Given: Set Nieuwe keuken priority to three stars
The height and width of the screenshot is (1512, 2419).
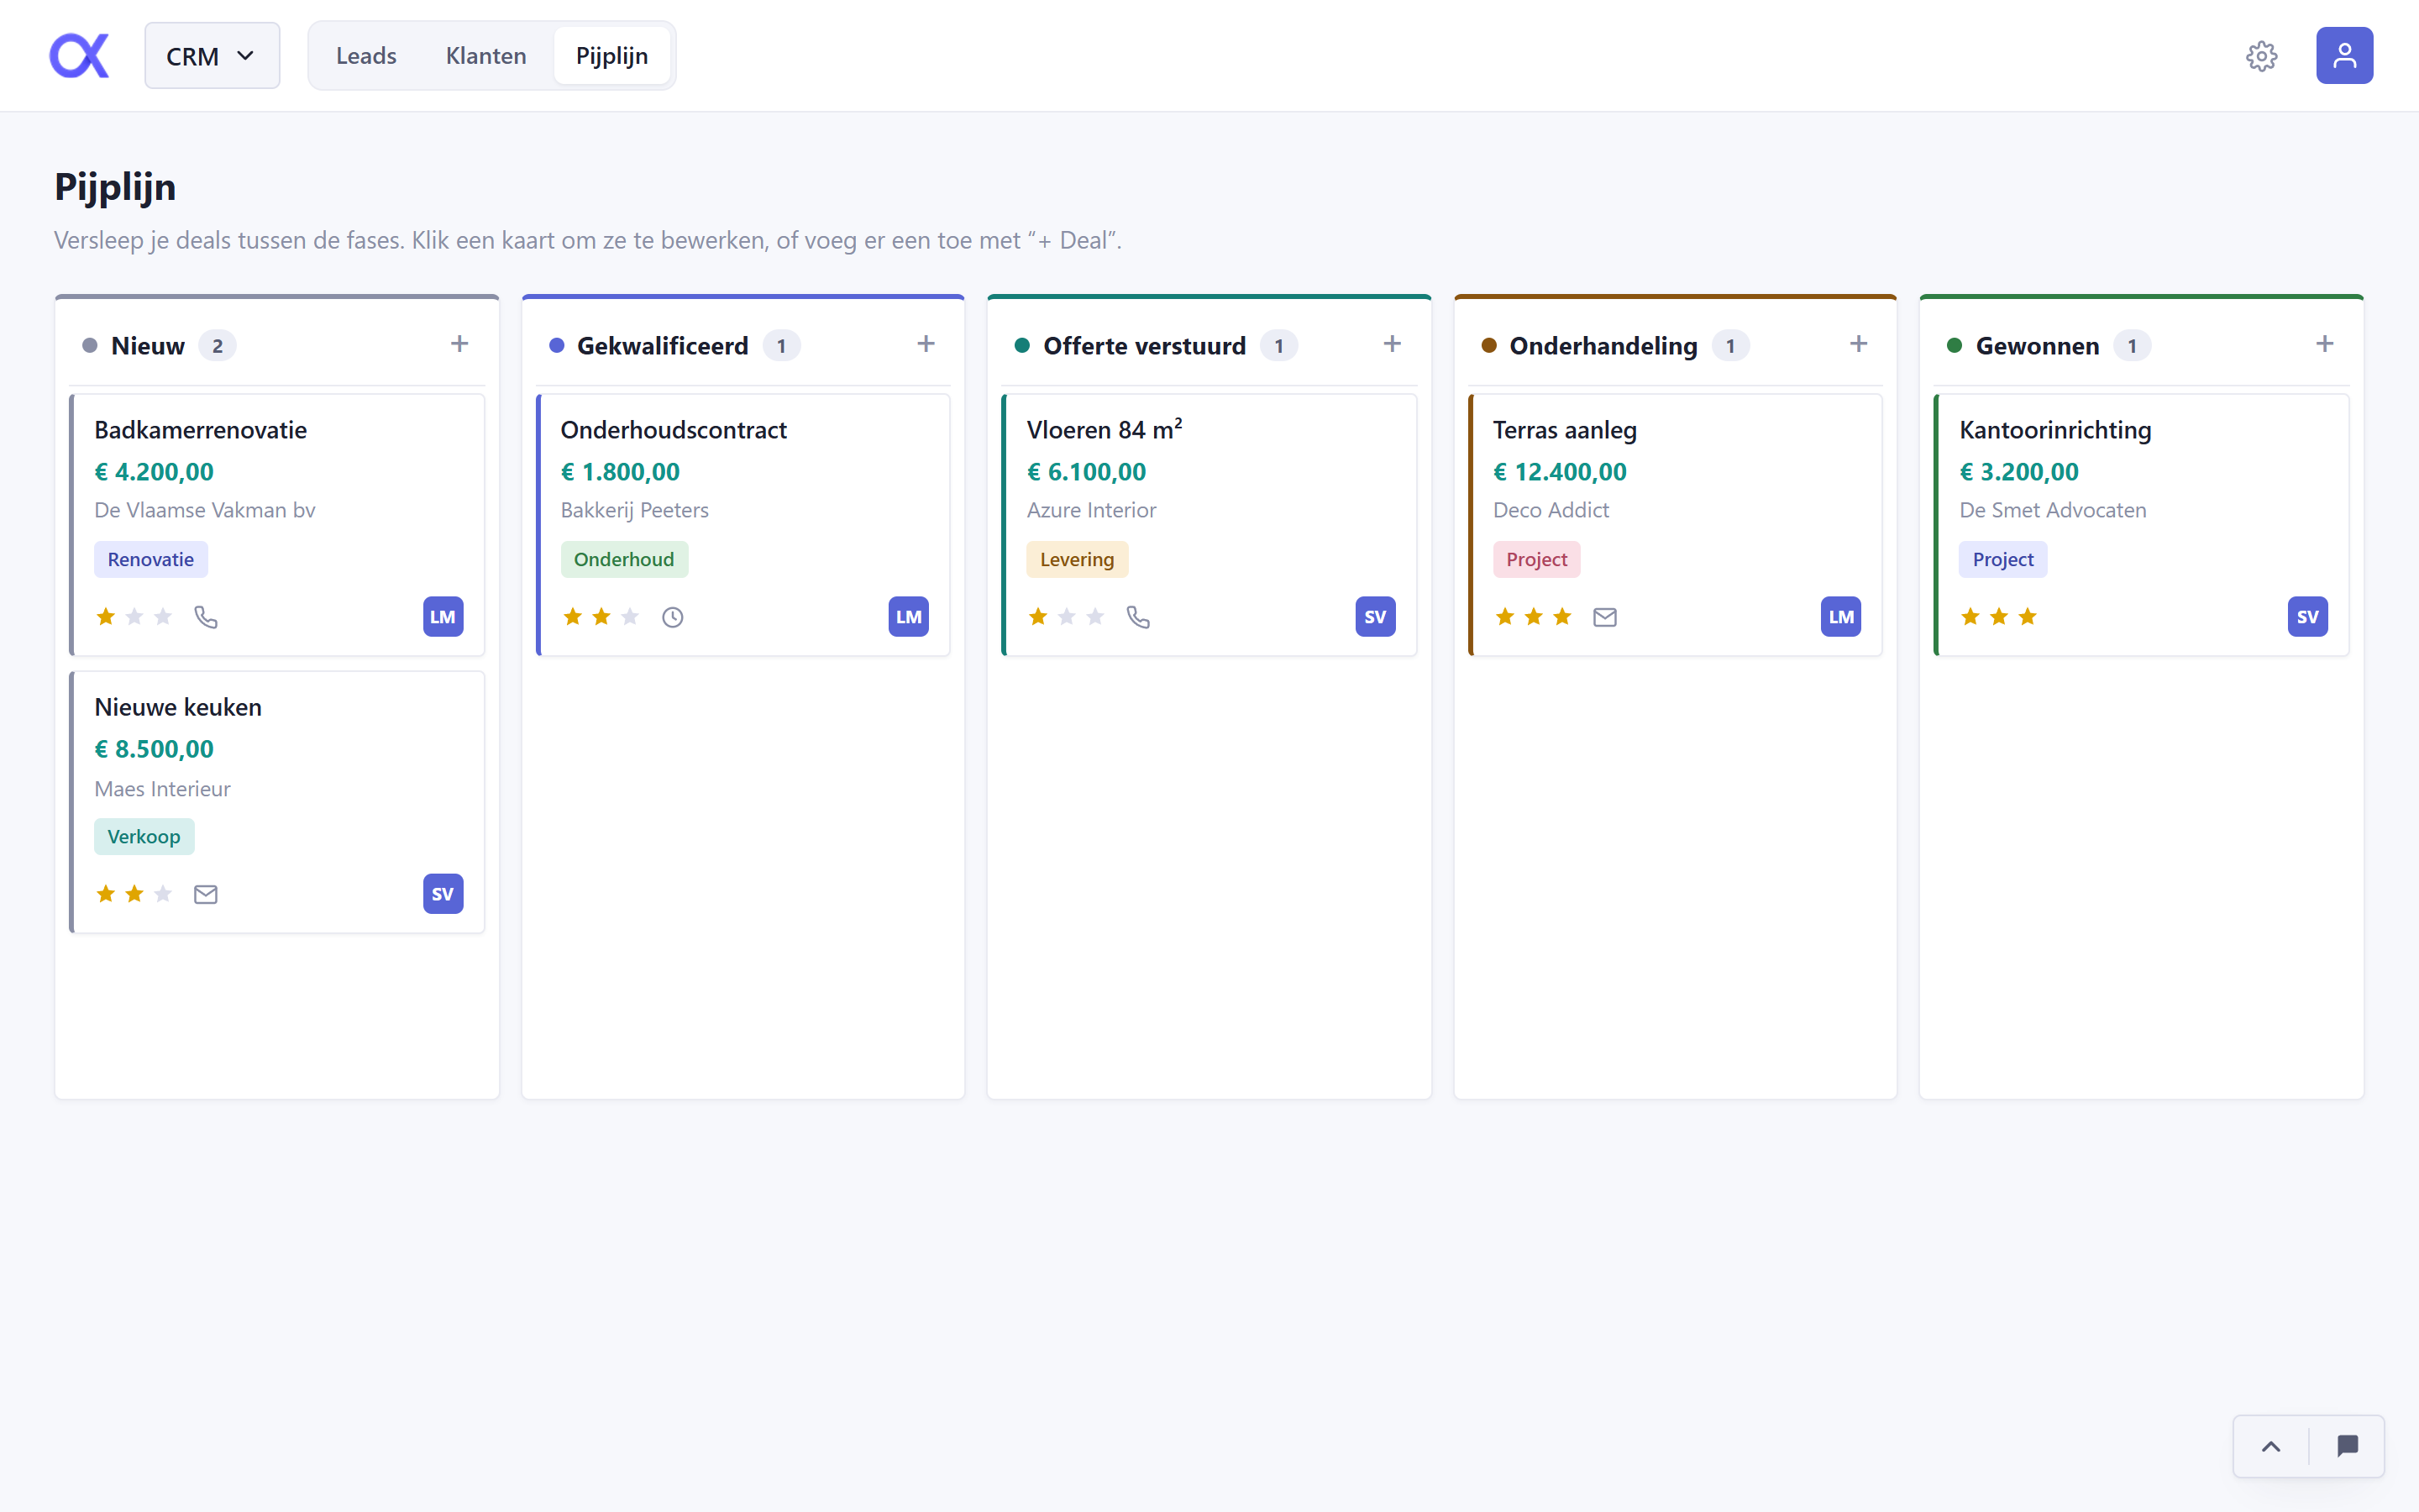Looking at the screenshot, I should [163, 894].
